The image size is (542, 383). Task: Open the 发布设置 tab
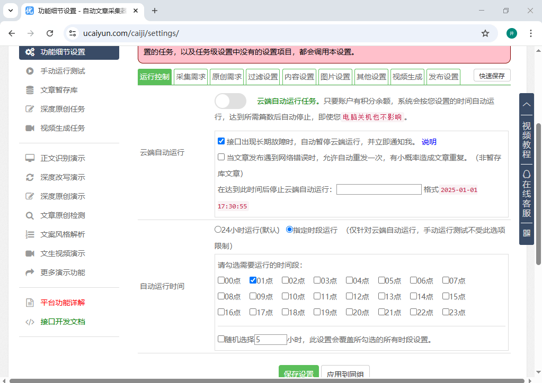coord(444,76)
